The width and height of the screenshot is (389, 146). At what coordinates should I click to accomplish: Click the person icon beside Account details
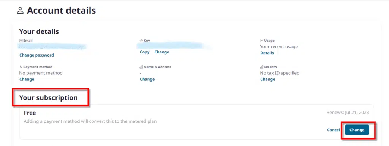(20, 11)
